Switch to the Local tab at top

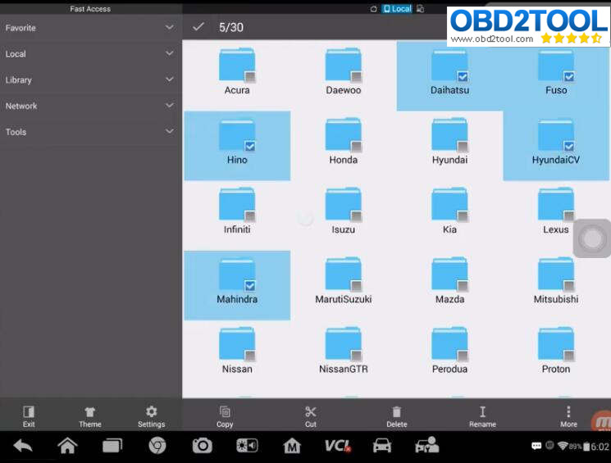[397, 8]
